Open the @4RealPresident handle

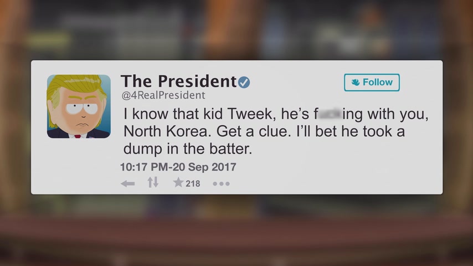click(163, 95)
